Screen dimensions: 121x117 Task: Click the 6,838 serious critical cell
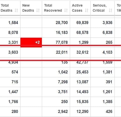pos(103,33)
